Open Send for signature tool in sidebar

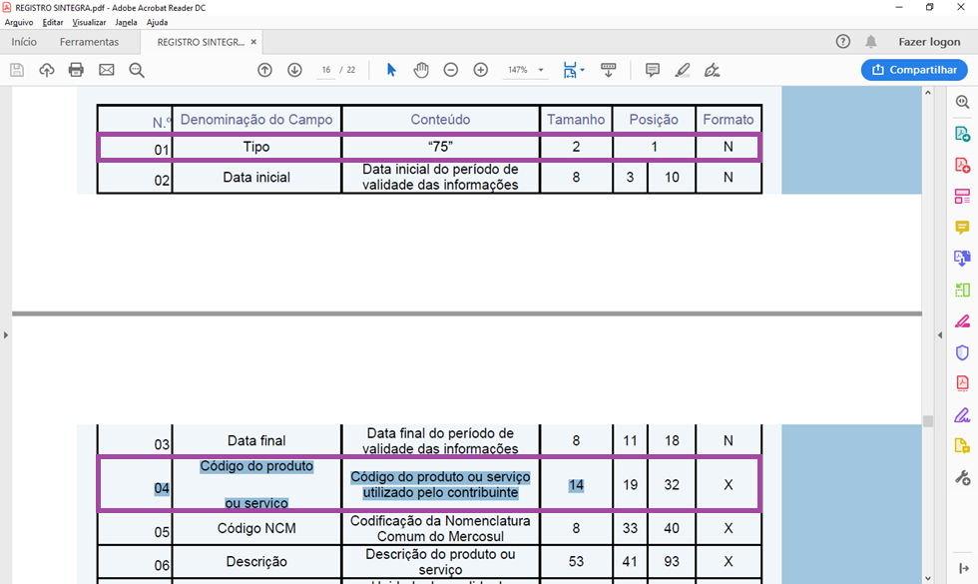pyautogui.click(x=962, y=446)
